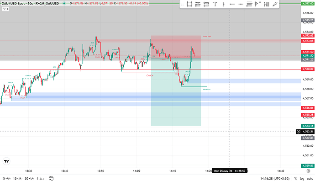Click the Mon 25 May '26 crosshair time label
This screenshot has width=315, height=181.
tap(230, 171)
